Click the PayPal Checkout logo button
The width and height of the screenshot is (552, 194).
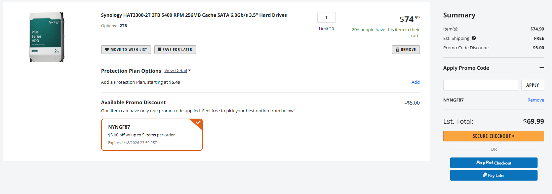[x=494, y=163]
